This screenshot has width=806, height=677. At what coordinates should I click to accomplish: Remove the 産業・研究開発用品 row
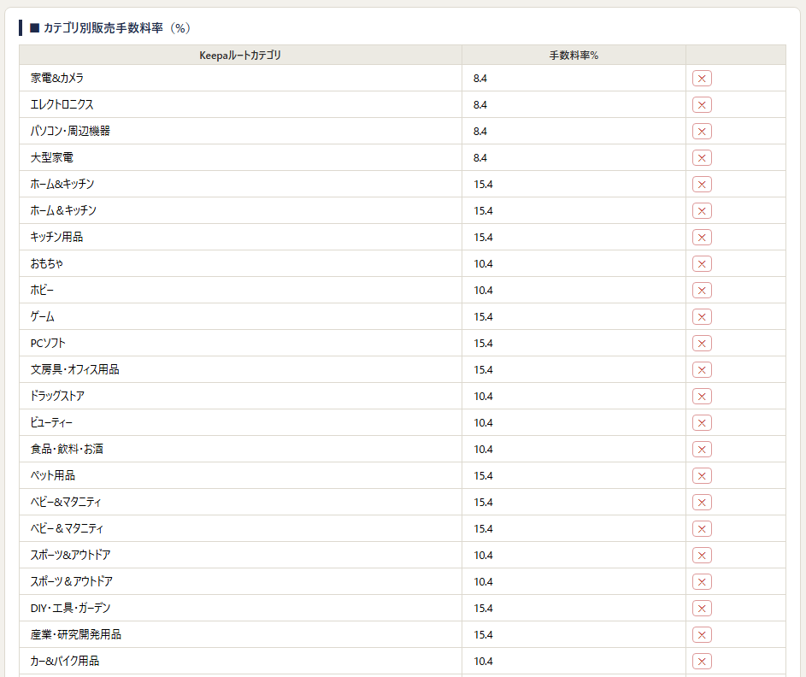702,635
